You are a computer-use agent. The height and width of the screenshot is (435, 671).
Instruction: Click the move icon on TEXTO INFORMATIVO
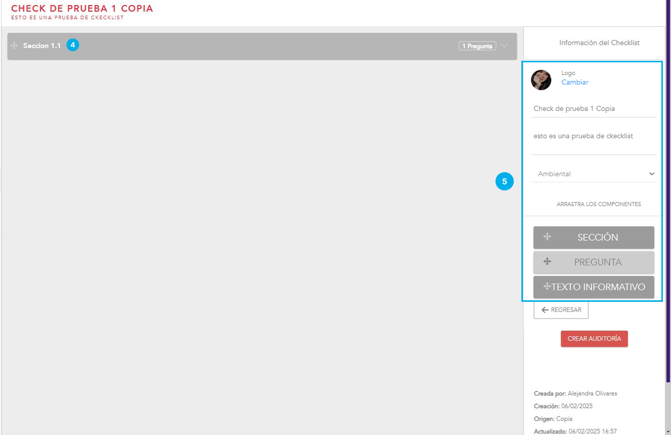pyautogui.click(x=547, y=287)
